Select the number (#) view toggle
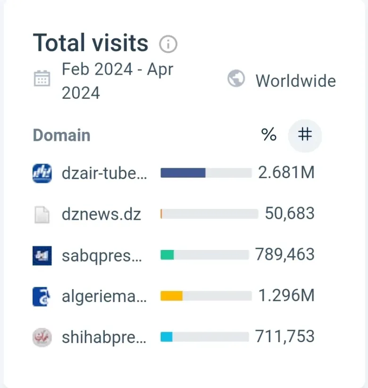The height and width of the screenshot is (388, 368). (305, 135)
